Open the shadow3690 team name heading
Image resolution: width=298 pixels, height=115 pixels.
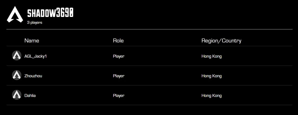[50, 13]
